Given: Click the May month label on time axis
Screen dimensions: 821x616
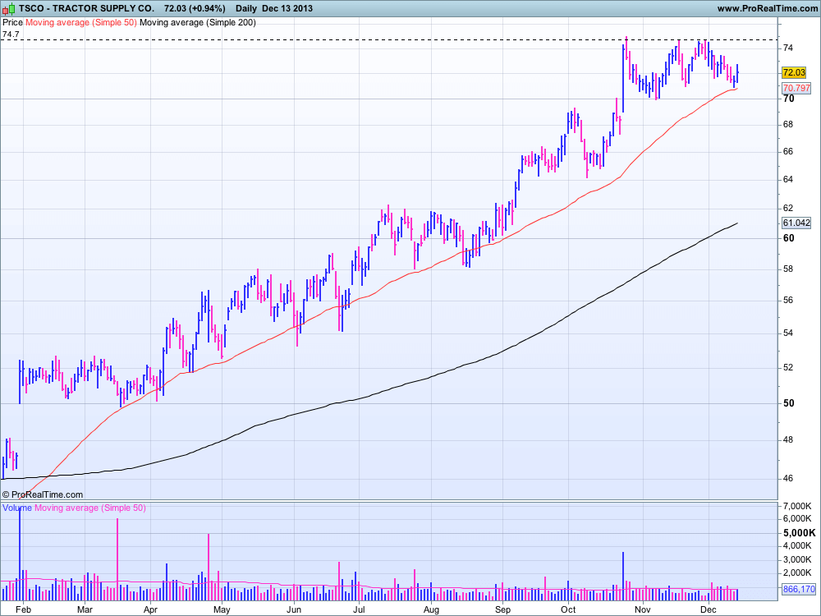Looking at the screenshot, I should coord(222,609).
